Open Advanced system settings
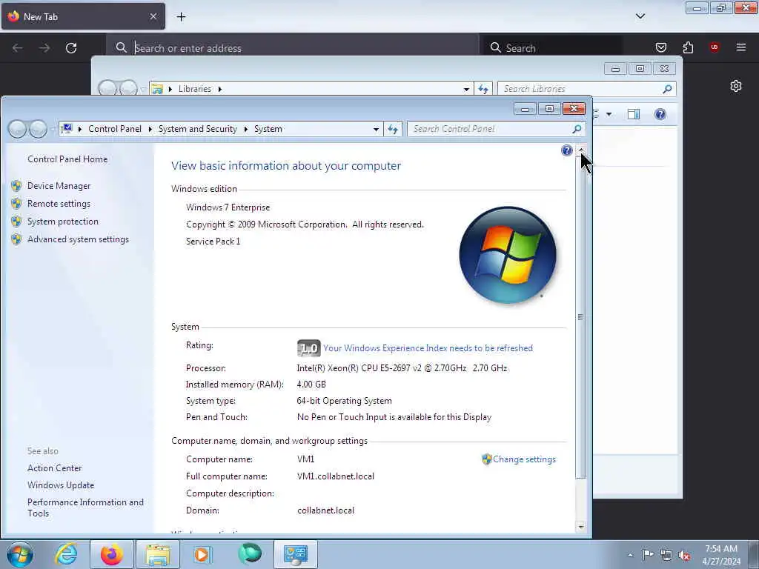The height and width of the screenshot is (569, 759). click(78, 239)
